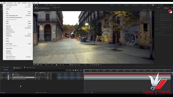
Task: Open parent dropdown for Track Null 1
Action: pos(53,74)
